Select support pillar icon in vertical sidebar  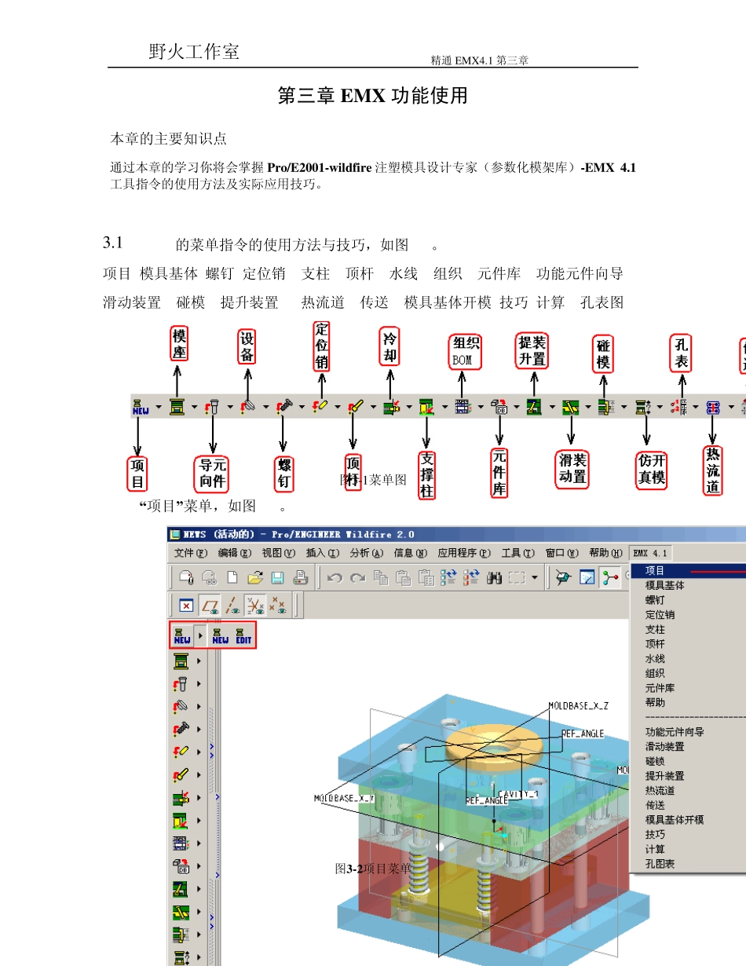coord(181,821)
